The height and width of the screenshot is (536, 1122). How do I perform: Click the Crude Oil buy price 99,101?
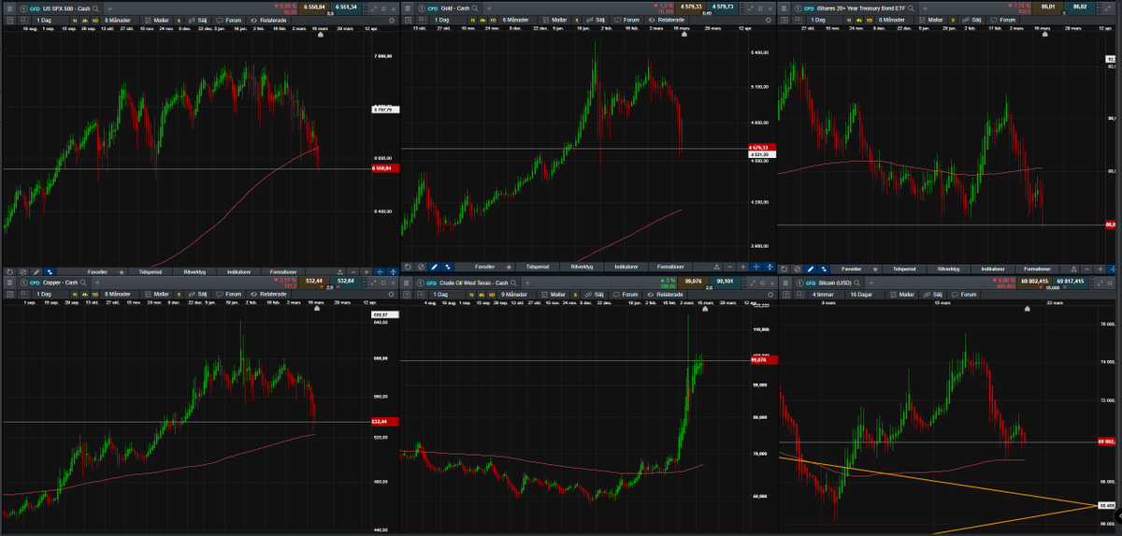click(725, 282)
